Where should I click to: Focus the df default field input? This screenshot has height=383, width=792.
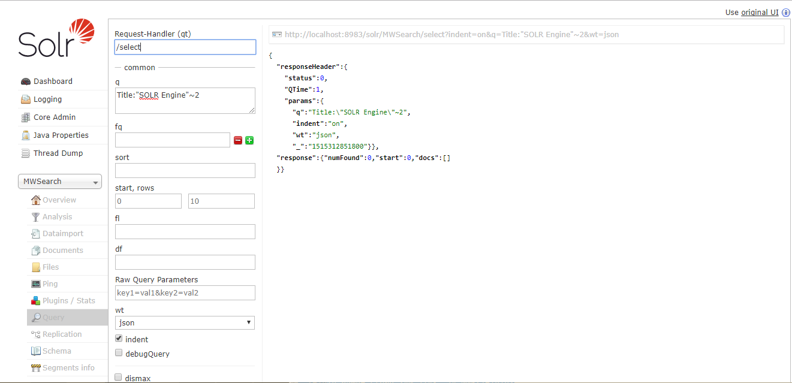coord(185,263)
